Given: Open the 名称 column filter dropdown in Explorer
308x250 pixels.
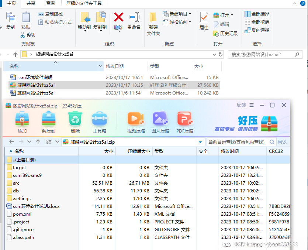Looking at the screenshot, I should click(x=100, y=66).
